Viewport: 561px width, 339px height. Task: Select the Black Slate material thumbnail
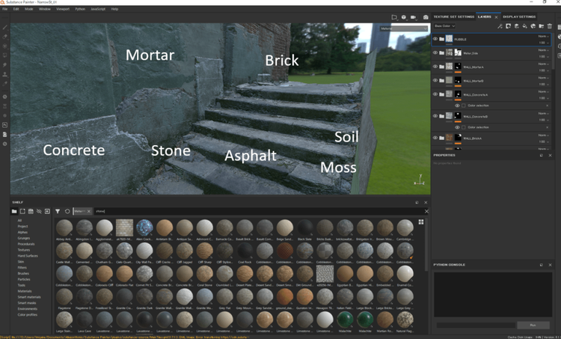point(305,230)
